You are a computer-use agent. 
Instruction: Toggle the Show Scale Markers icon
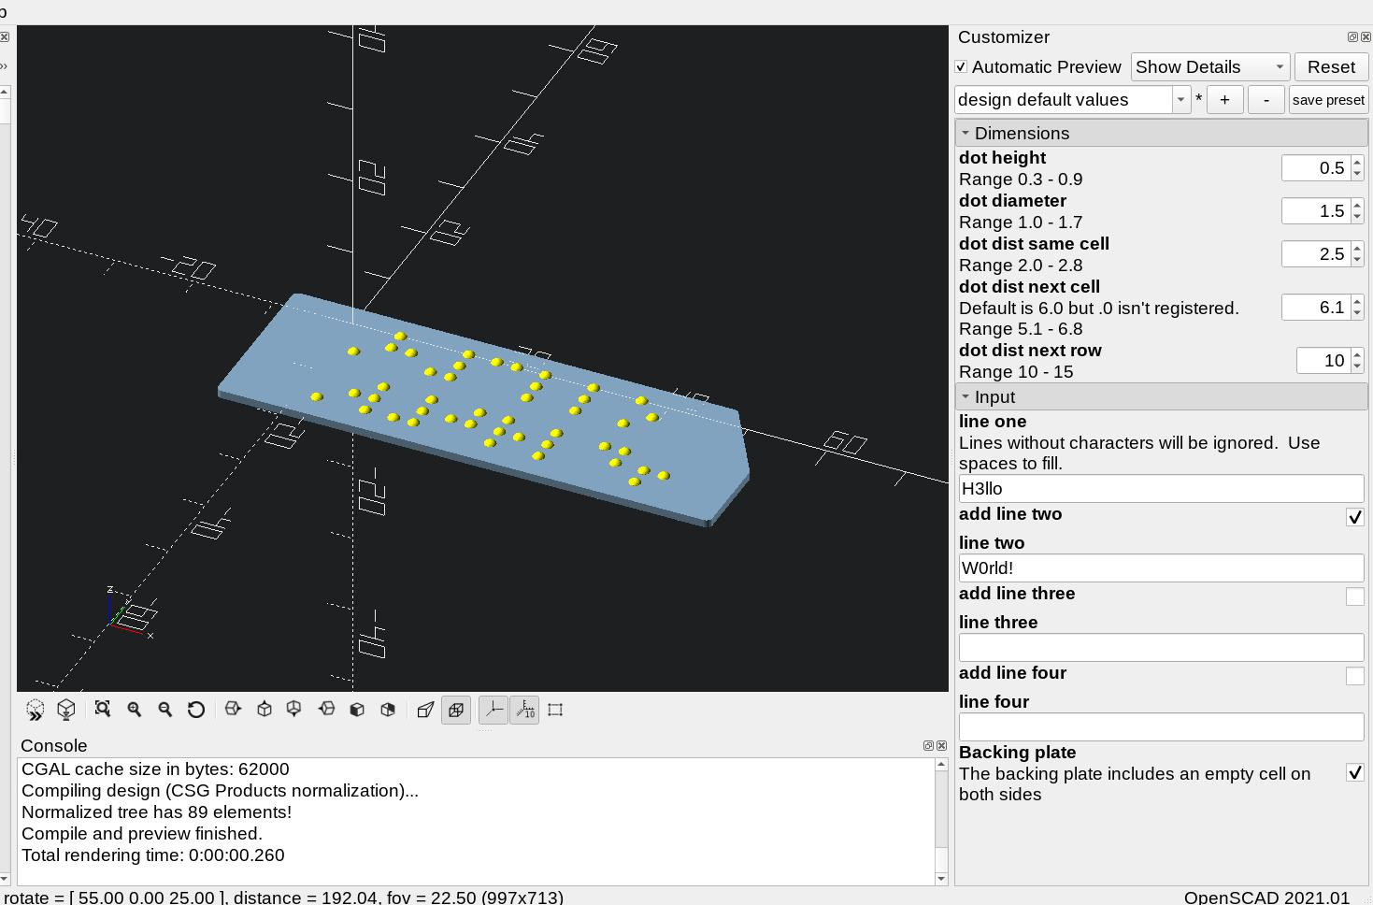click(x=524, y=710)
